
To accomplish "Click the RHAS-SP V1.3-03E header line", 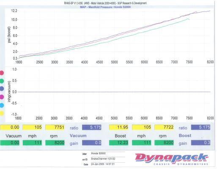I will coord(105,3).
